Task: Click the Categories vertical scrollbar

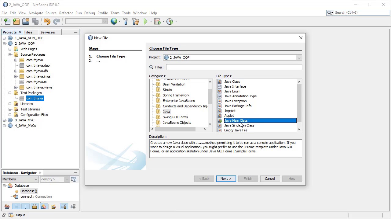Action: tap(210, 96)
